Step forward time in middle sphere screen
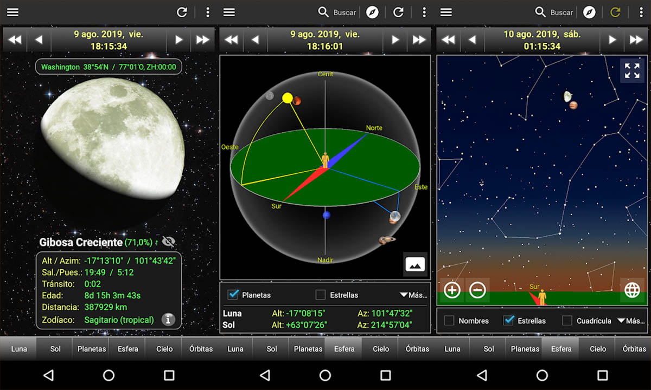 click(x=395, y=40)
